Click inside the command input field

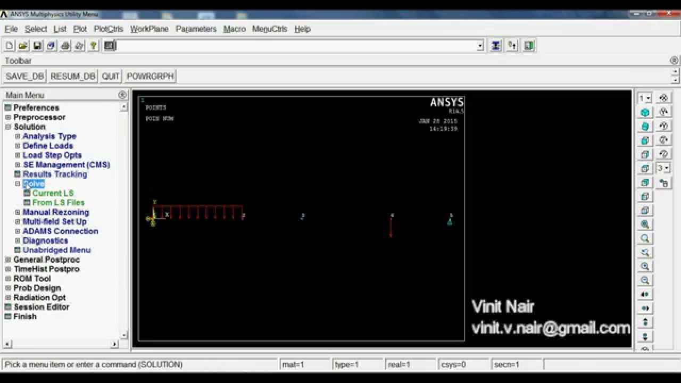tap(296, 46)
